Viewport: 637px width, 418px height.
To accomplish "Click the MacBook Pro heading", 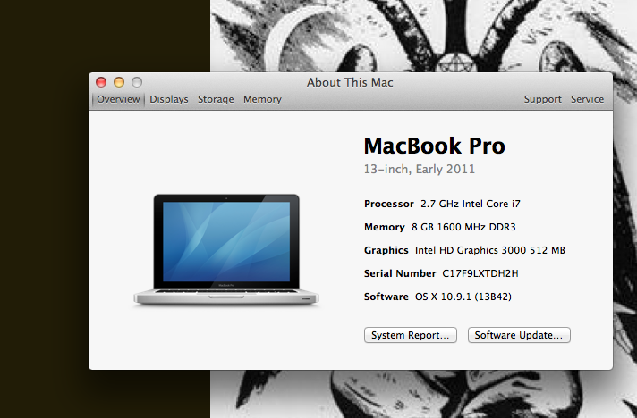I will point(434,146).
